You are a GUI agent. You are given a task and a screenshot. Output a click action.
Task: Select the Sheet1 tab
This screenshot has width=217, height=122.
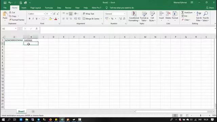[21, 111]
